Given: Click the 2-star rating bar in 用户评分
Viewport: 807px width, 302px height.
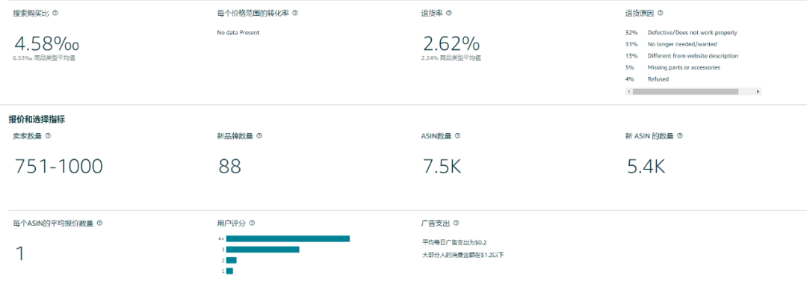Looking at the screenshot, I should [x=231, y=260].
